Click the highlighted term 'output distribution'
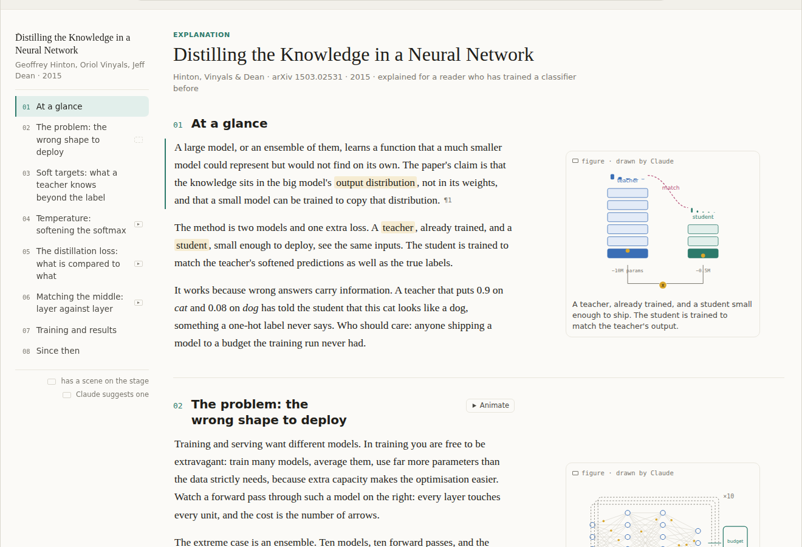This screenshot has width=802, height=547. pyautogui.click(x=375, y=183)
